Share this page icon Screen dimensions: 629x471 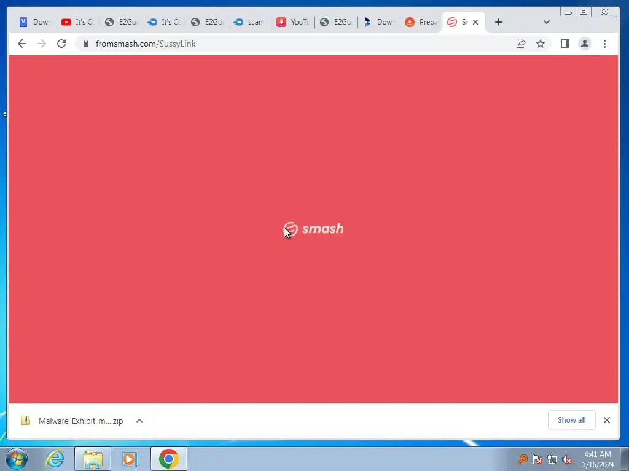(521, 44)
